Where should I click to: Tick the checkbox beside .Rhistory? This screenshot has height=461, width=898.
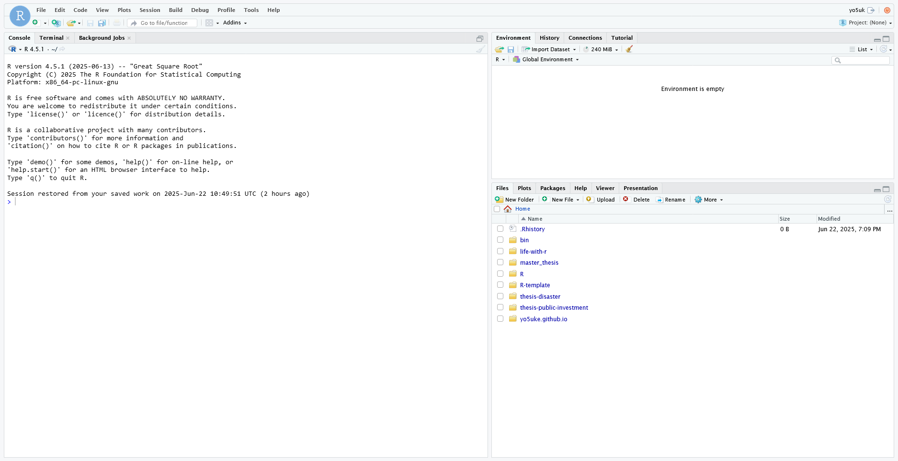pyautogui.click(x=500, y=229)
